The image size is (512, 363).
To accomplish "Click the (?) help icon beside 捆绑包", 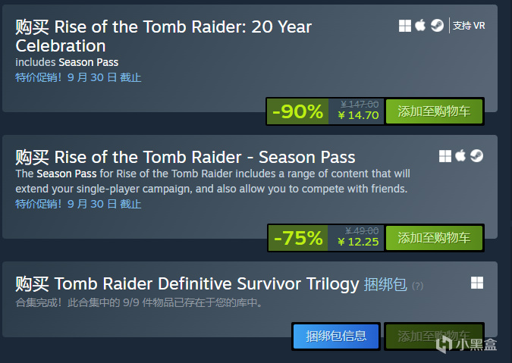I will point(417,286).
